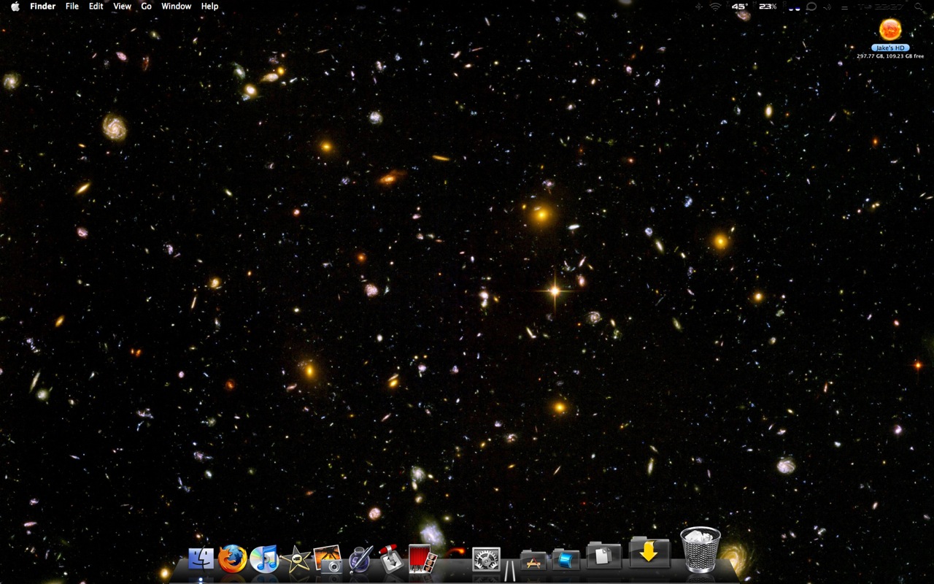934x584 pixels.
Task: Launch iPhoto from the Dock
Action: (328, 560)
